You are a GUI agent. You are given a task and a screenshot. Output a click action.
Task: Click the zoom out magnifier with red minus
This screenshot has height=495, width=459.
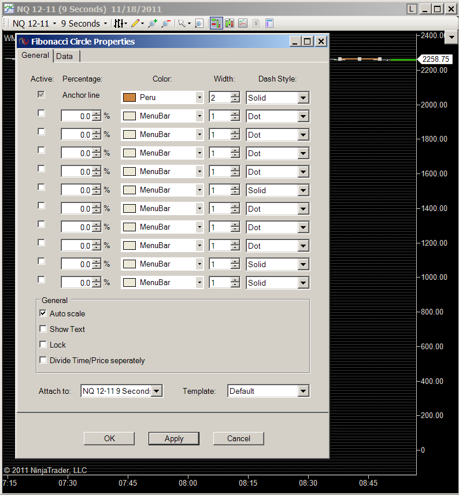point(166,23)
